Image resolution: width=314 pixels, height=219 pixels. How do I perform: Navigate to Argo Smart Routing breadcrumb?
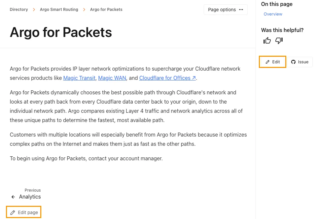59,10
